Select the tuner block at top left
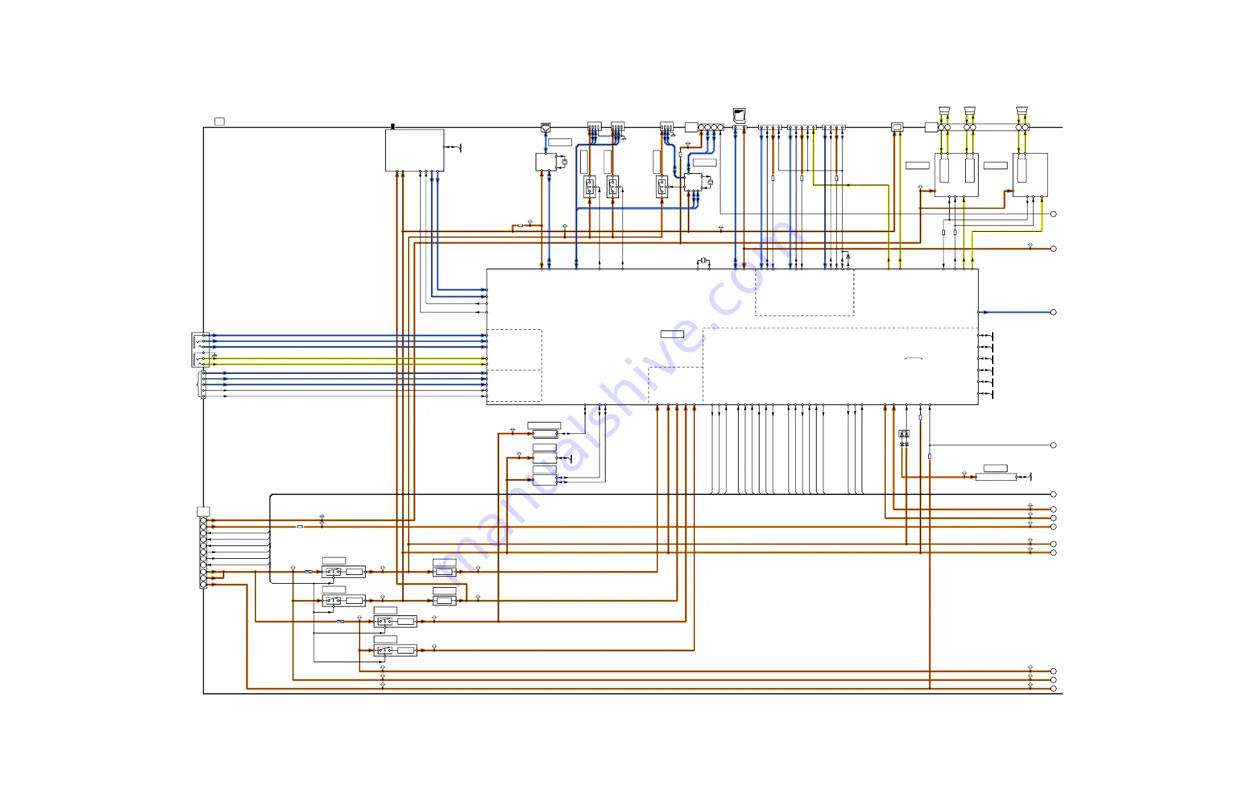Screen dimensions: 1234x798 click(414, 150)
